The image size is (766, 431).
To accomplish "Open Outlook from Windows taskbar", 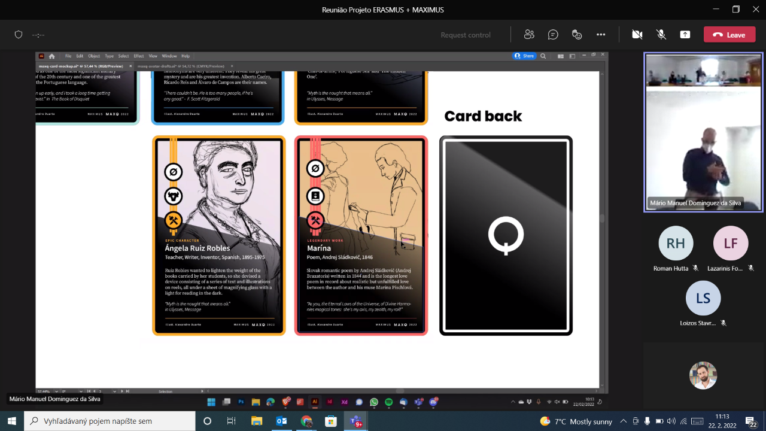I will (281, 421).
